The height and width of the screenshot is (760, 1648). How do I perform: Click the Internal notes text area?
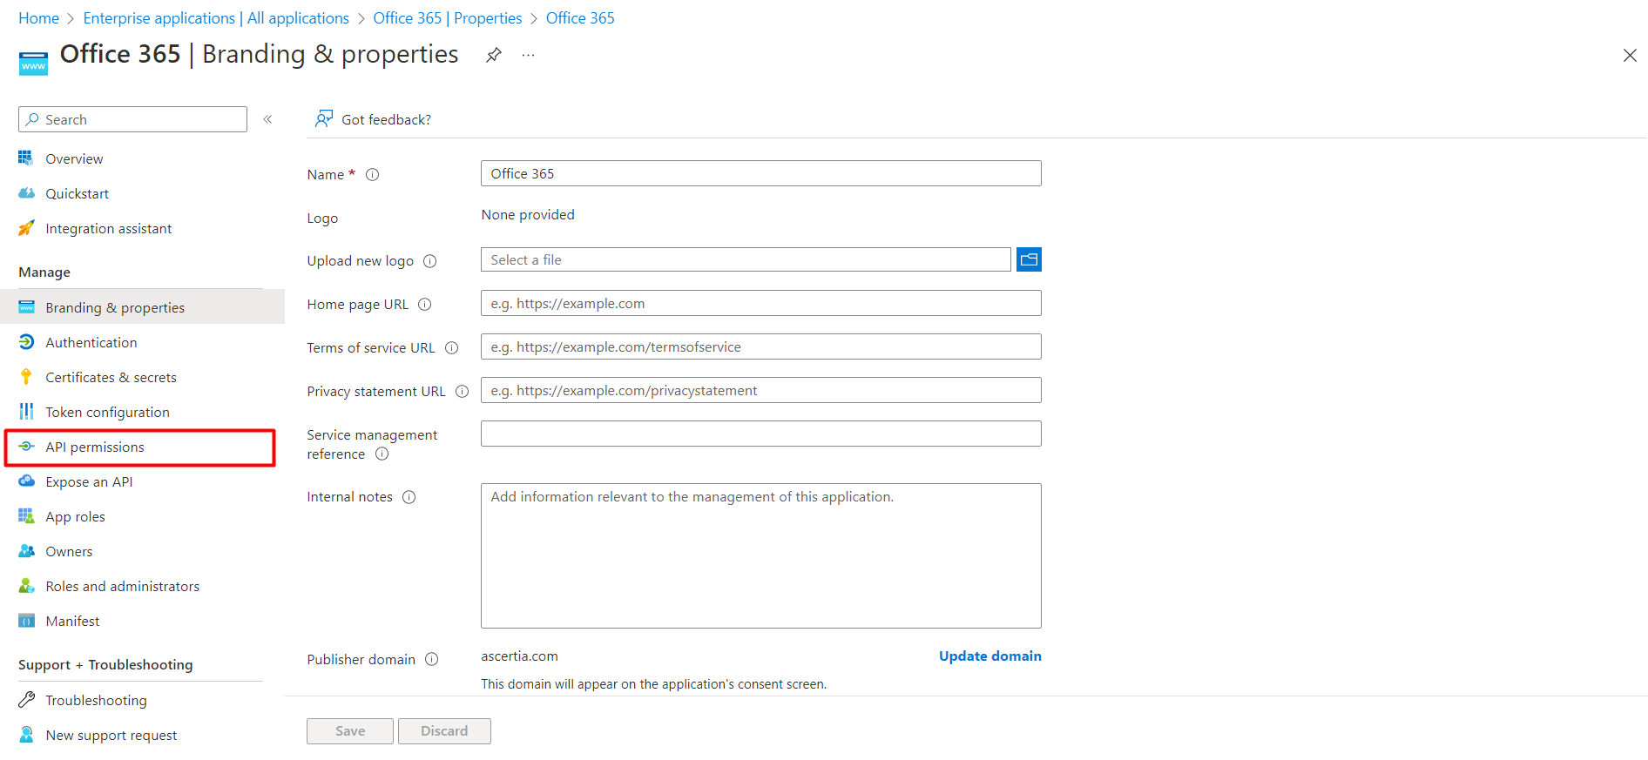[x=761, y=555]
